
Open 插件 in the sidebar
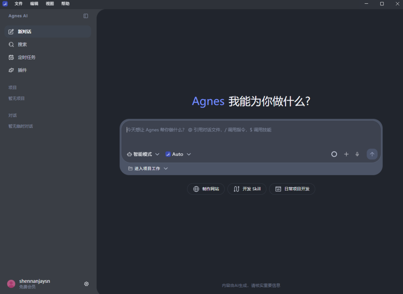point(48,70)
